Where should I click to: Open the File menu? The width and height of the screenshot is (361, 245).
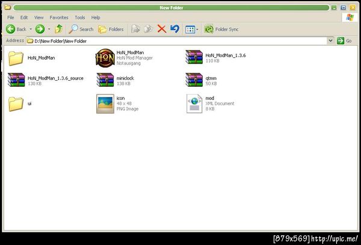pos(11,17)
